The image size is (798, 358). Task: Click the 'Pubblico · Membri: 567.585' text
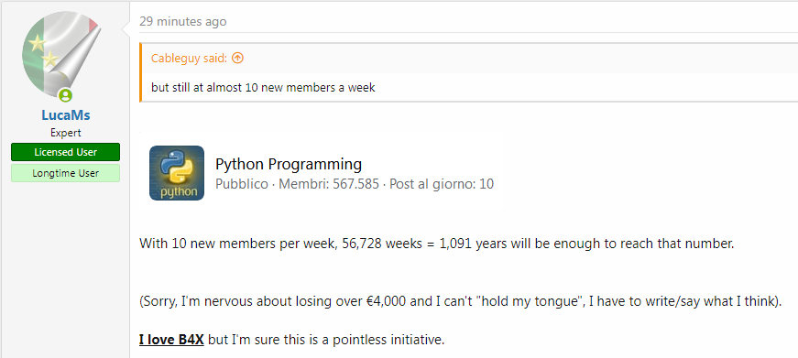point(297,183)
